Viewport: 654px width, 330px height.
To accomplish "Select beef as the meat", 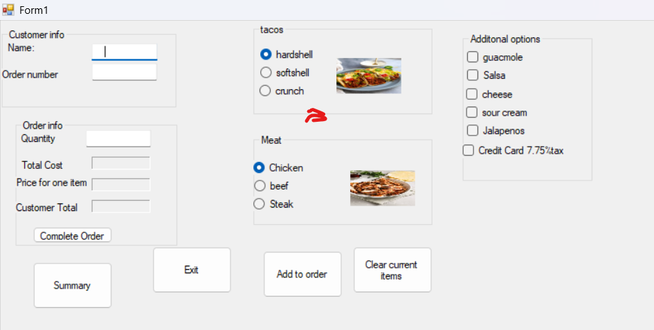I will 260,185.
